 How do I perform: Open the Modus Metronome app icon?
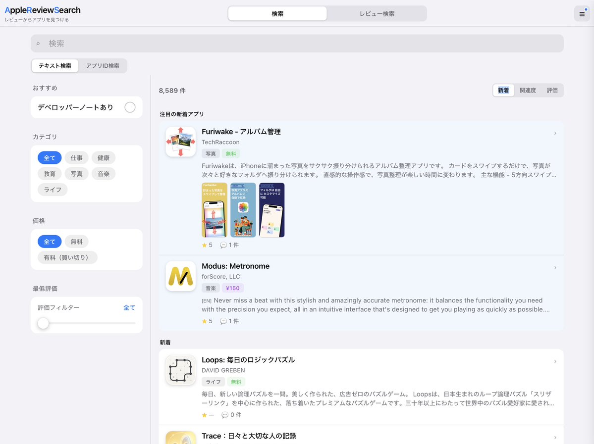coord(181,276)
